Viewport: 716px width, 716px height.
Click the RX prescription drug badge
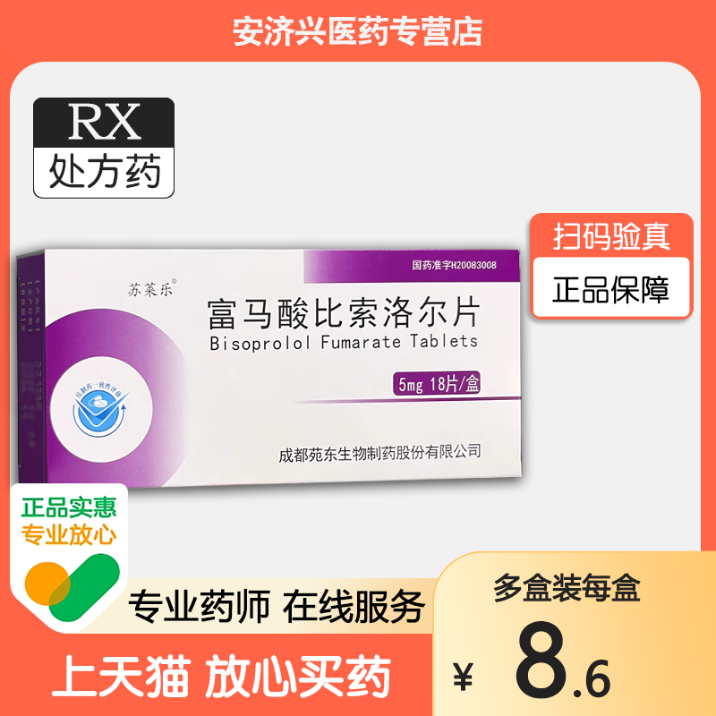(x=104, y=148)
